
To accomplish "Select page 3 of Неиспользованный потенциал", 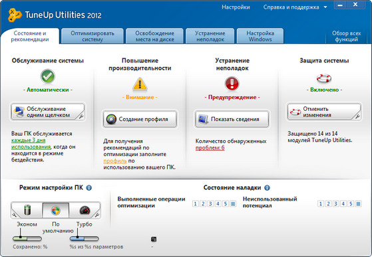I will point(335,204).
